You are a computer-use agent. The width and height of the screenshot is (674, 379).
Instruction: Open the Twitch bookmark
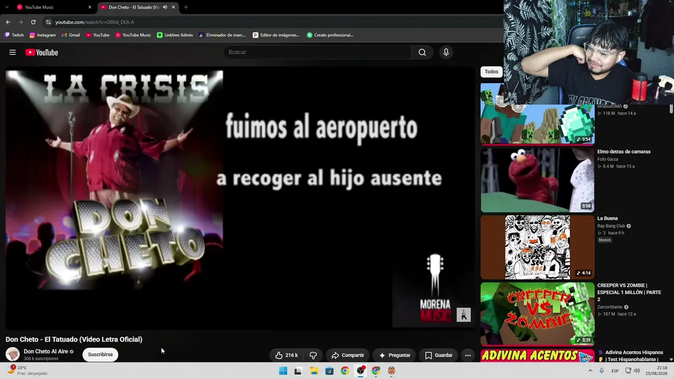[14, 35]
